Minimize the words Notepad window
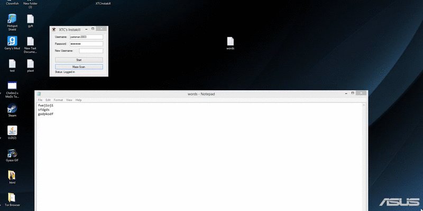This screenshot has height=211, width=423. (x=346, y=93)
